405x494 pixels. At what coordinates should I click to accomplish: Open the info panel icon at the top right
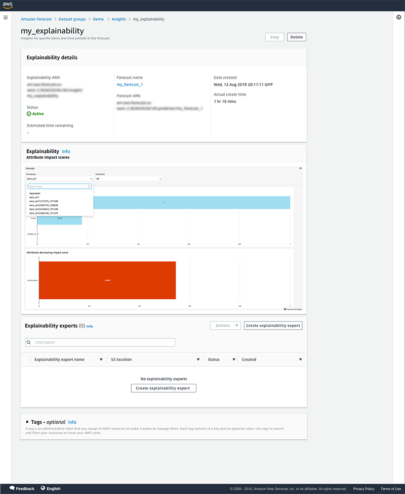click(399, 17)
